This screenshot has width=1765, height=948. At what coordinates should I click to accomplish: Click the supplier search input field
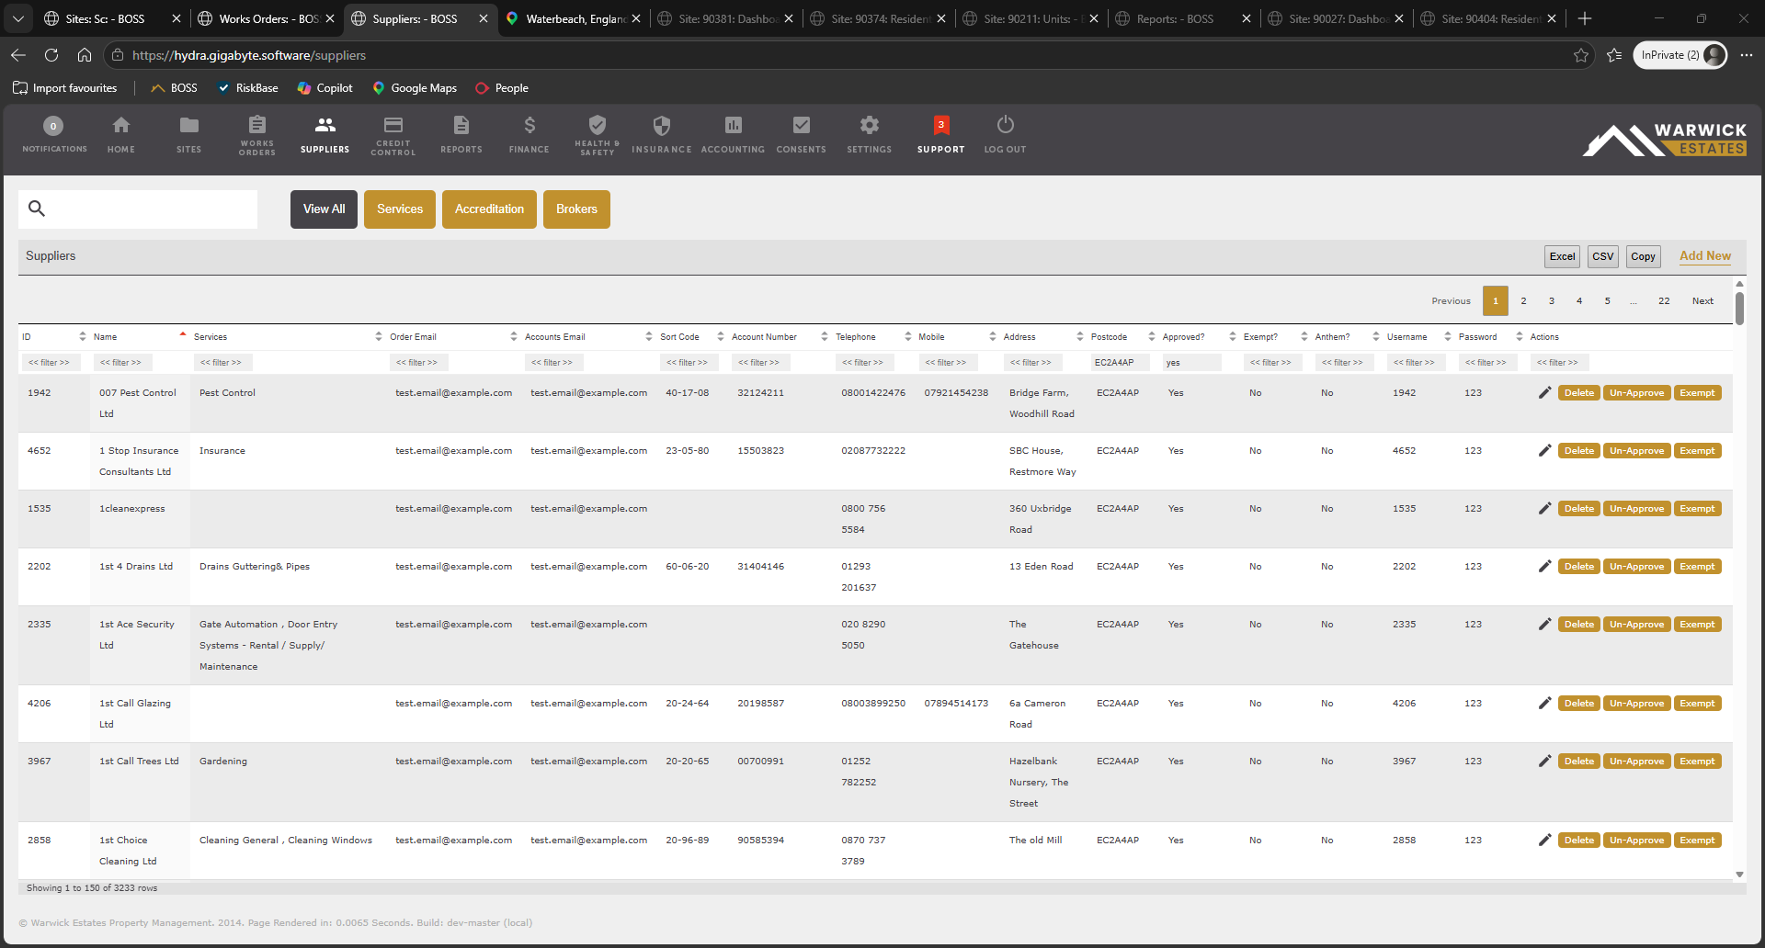[x=138, y=209]
